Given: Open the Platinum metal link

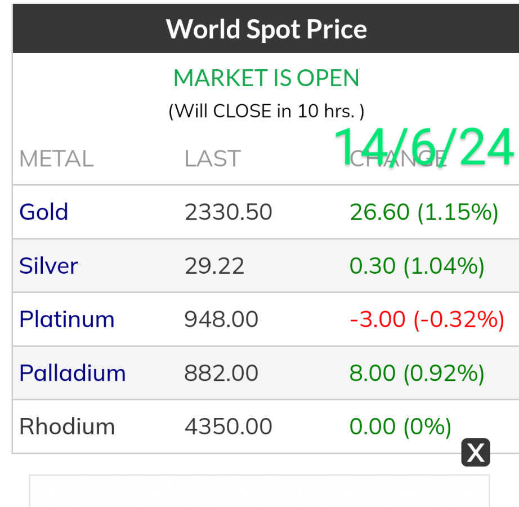Looking at the screenshot, I should 67,319.
